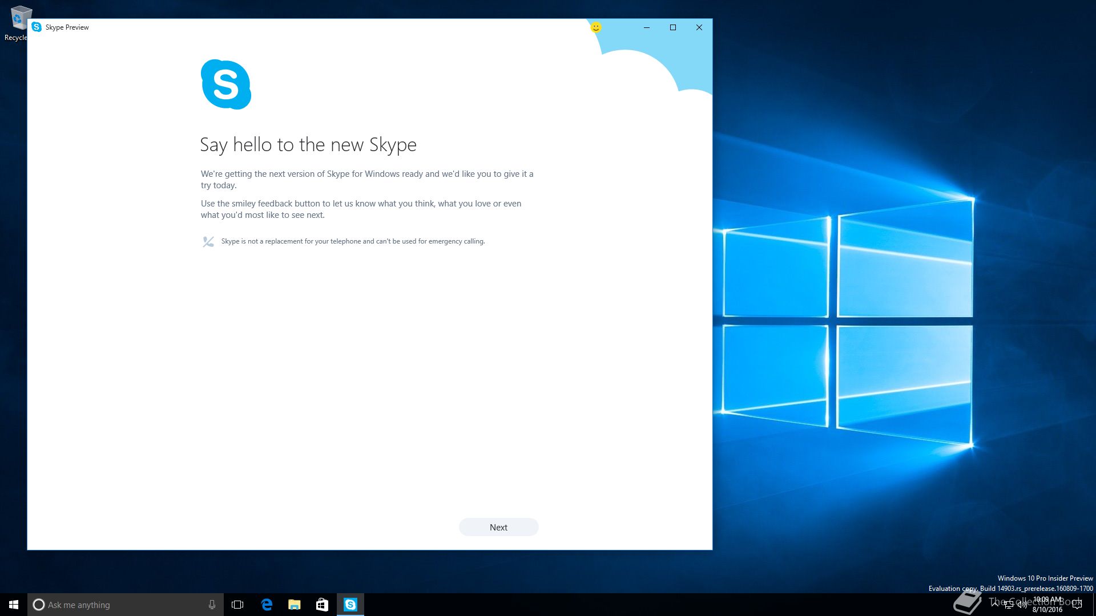Open File Explorer from the taskbar
The width and height of the screenshot is (1096, 616).
tap(295, 605)
